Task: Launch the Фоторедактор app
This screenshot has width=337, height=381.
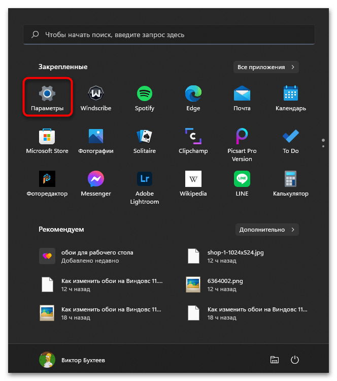Action: pos(47,184)
